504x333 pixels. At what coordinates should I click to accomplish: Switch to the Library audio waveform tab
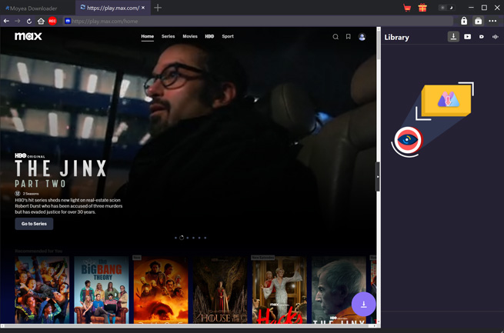click(x=495, y=37)
